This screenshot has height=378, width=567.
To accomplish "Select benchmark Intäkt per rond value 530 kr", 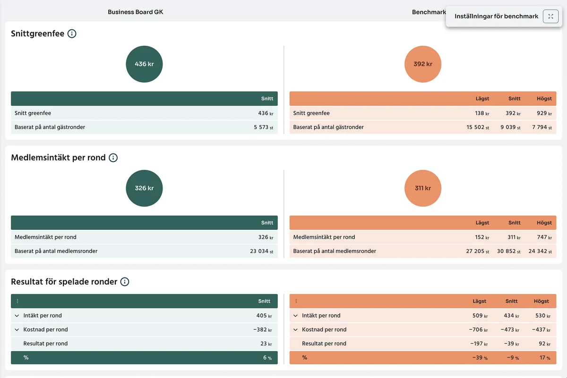I will click(542, 316).
